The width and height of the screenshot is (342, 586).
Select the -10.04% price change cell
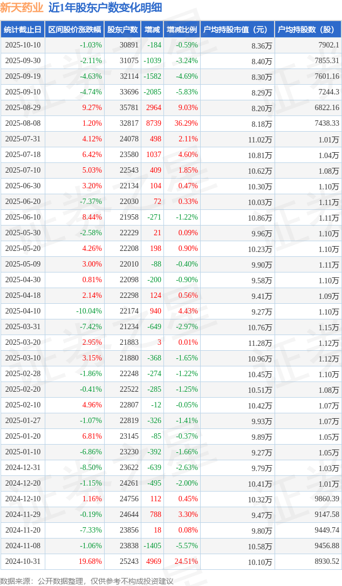tap(89, 311)
